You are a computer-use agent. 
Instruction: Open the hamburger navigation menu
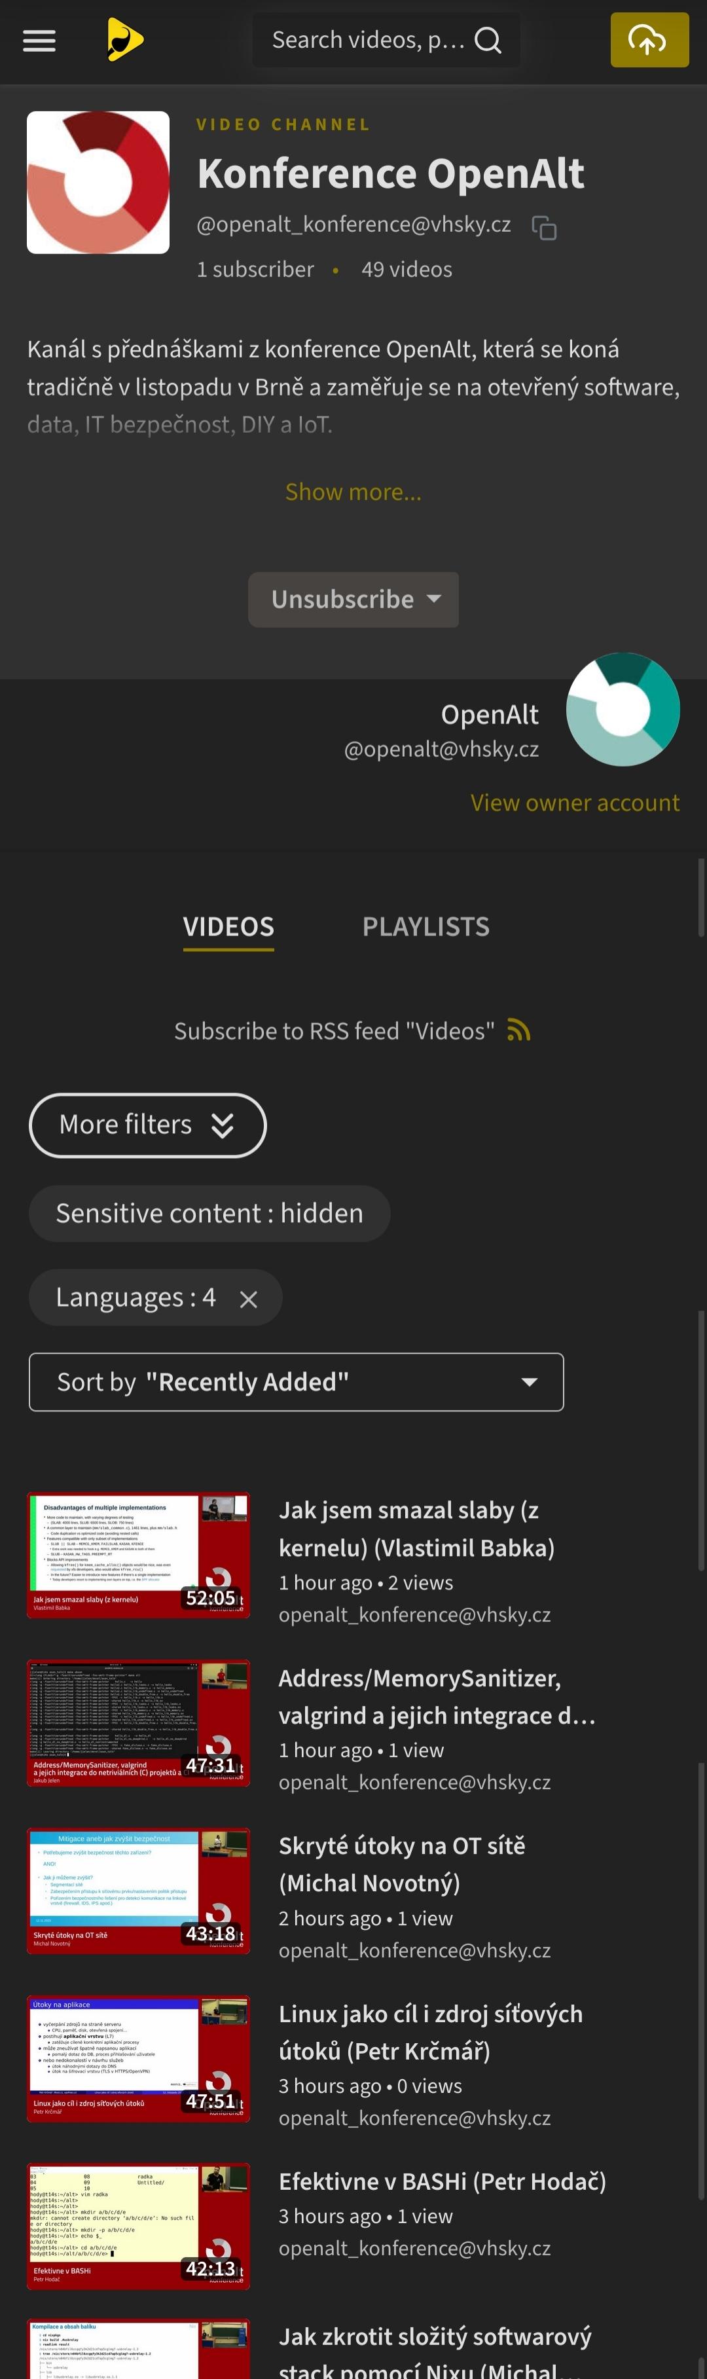(39, 41)
